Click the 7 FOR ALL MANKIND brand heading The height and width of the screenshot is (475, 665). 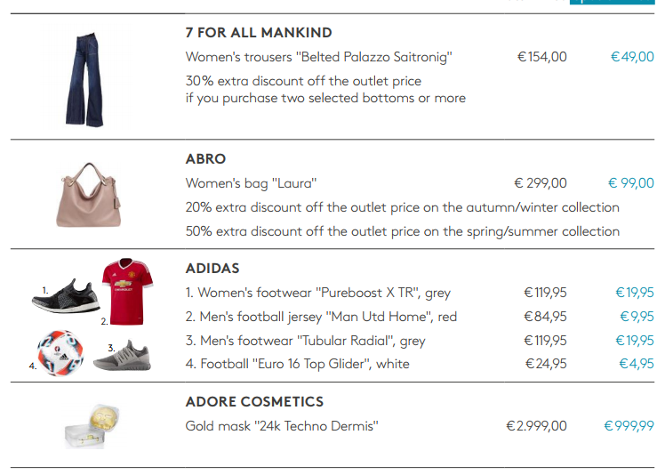tap(259, 33)
